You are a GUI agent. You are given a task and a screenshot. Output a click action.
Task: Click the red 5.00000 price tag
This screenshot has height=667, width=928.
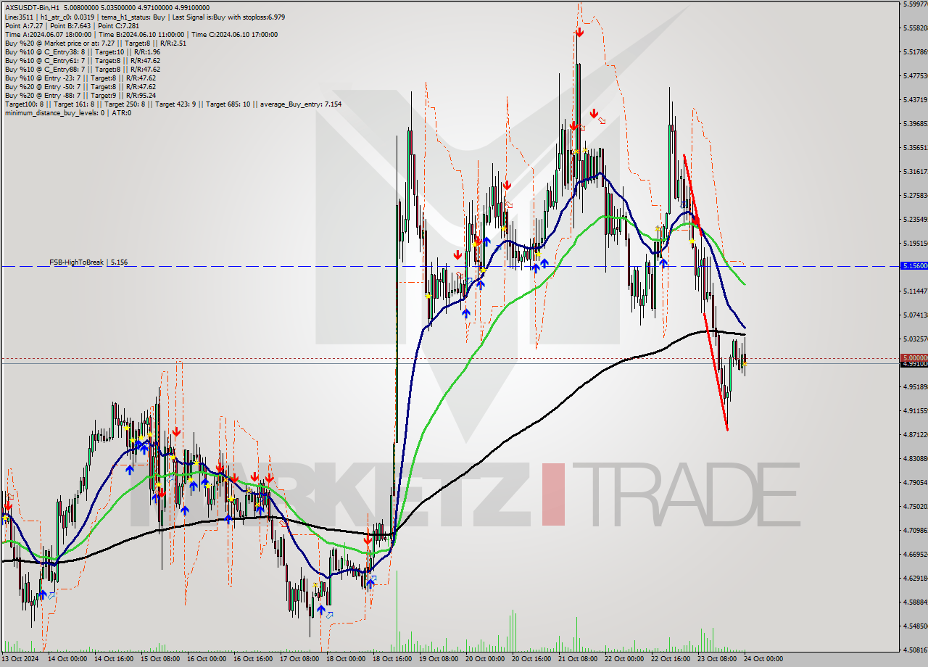(913, 358)
